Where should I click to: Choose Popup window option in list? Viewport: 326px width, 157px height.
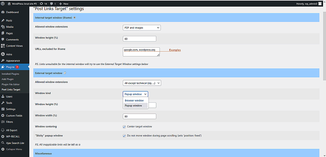click(135, 105)
